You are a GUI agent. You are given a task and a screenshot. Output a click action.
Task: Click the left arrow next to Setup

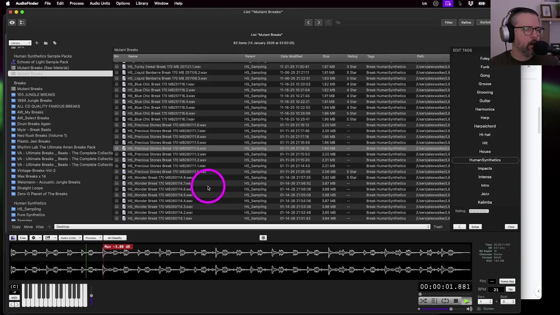point(459,227)
